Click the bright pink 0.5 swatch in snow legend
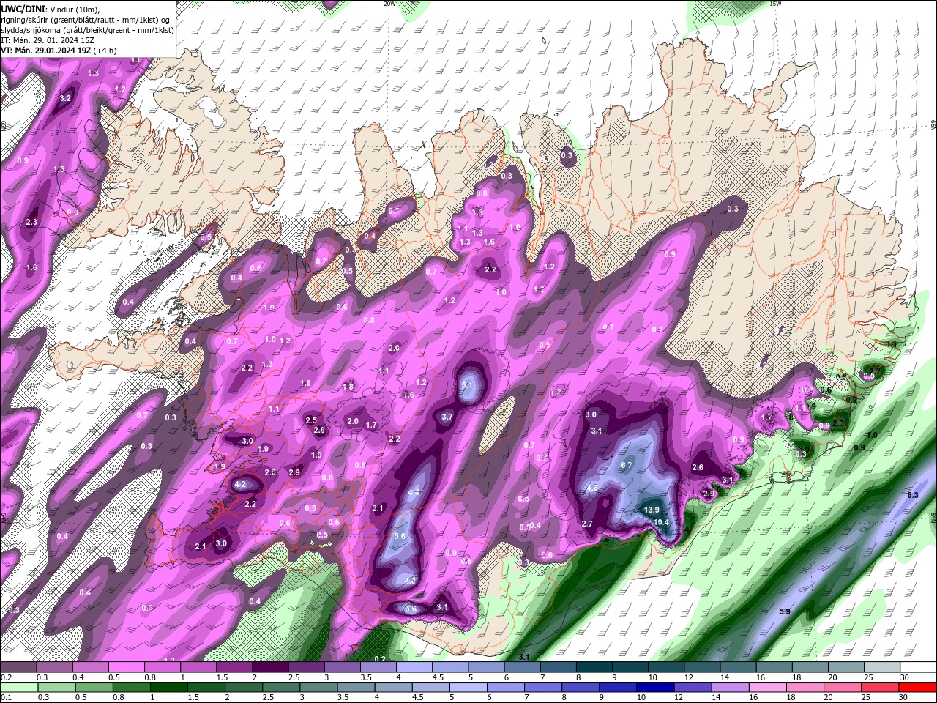Screen dimensions: 937x703 126,667
